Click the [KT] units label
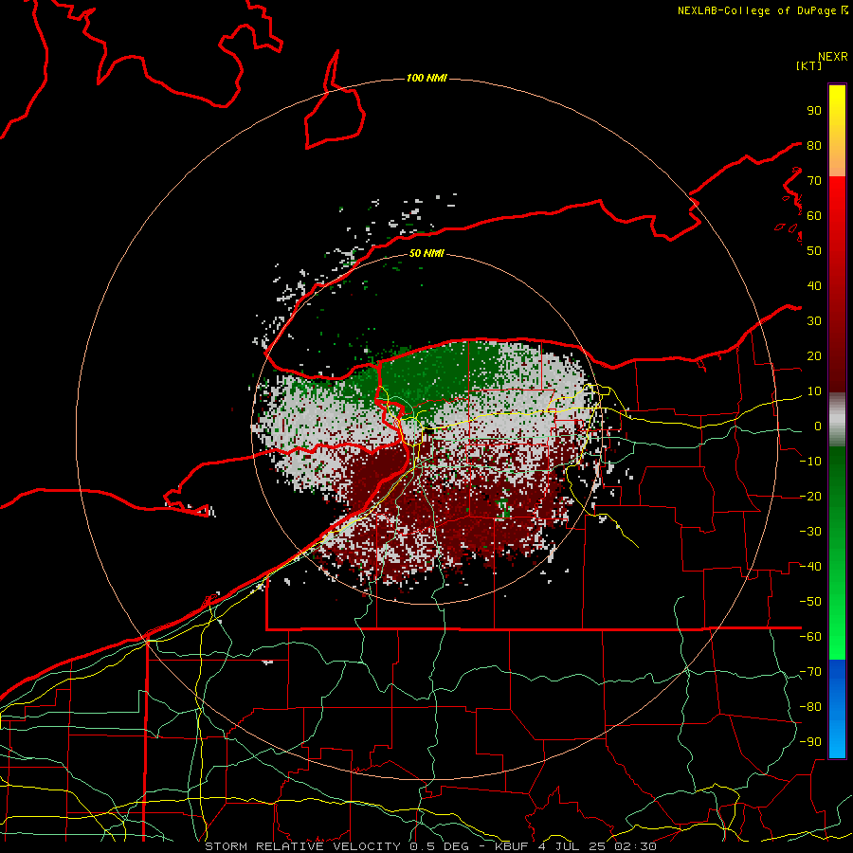 [x=809, y=65]
